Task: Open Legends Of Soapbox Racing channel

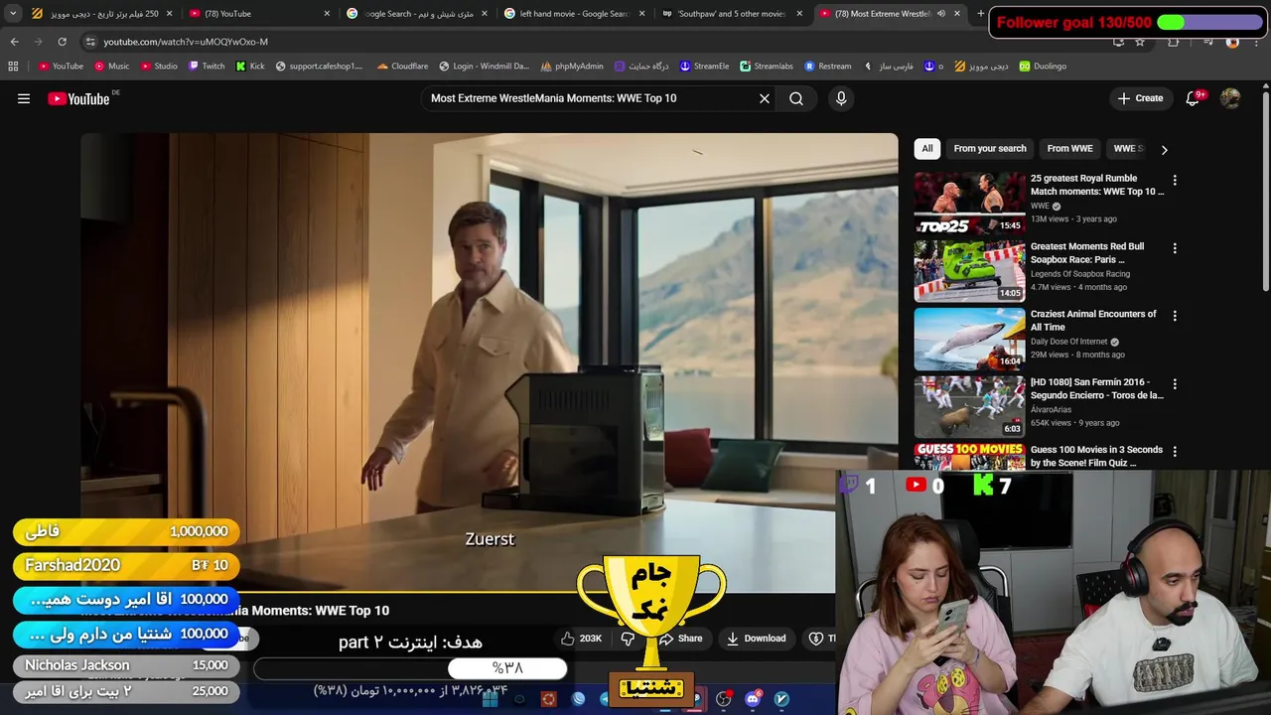Action: (1080, 274)
